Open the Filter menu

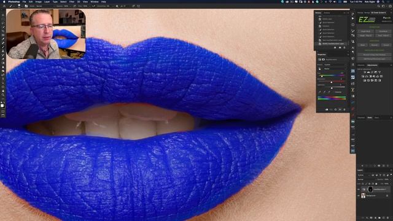pos(72,2)
